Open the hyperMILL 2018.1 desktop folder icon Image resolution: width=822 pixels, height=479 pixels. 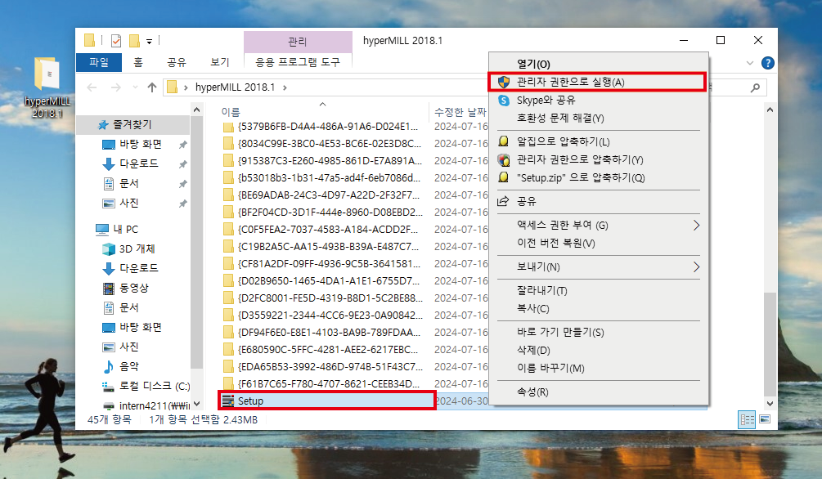click(x=47, y=87)
